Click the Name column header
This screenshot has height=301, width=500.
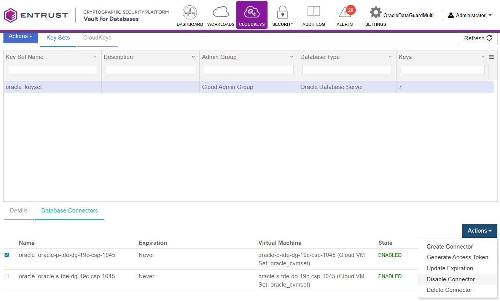27,243
